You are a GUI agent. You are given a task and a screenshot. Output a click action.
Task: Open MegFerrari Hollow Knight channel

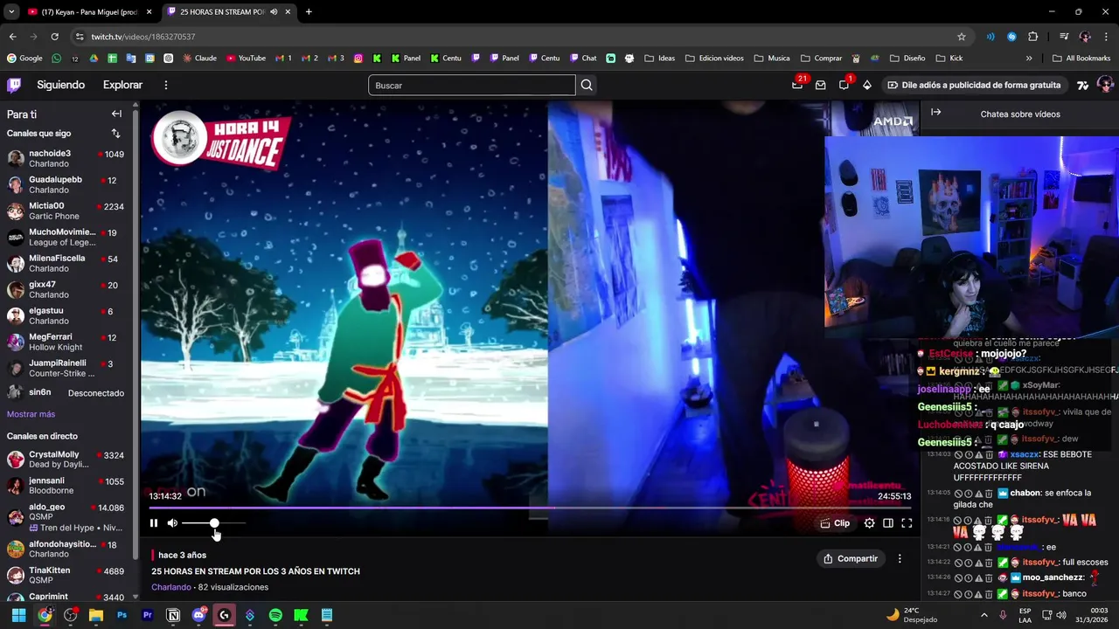pos(66,342)
